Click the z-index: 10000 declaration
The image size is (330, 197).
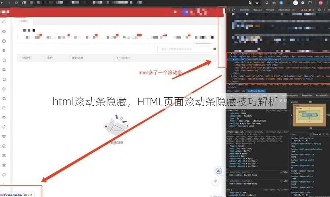239,113
